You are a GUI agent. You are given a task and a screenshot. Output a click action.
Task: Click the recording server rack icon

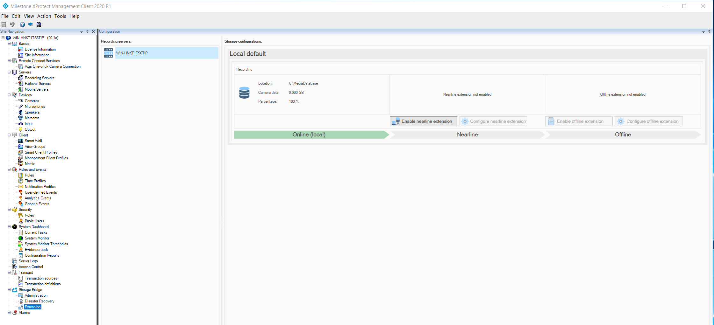109,53
